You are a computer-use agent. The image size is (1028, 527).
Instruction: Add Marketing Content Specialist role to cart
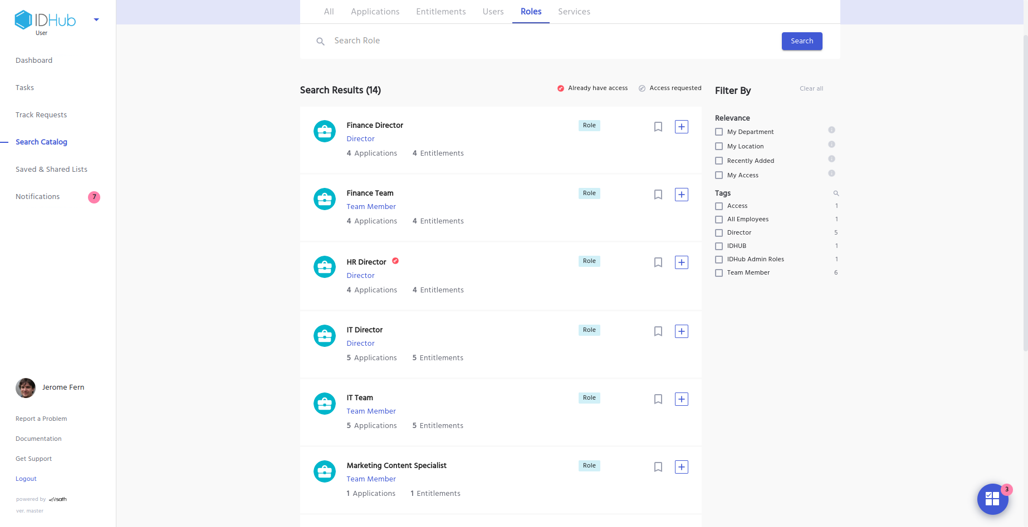[x=681, y=467]
